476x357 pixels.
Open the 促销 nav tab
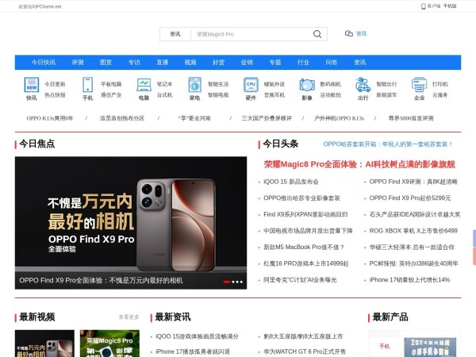click(247, 62)
